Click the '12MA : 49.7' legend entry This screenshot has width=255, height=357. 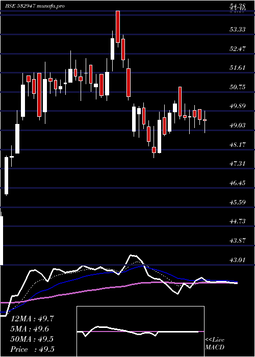tap(32, 319)
